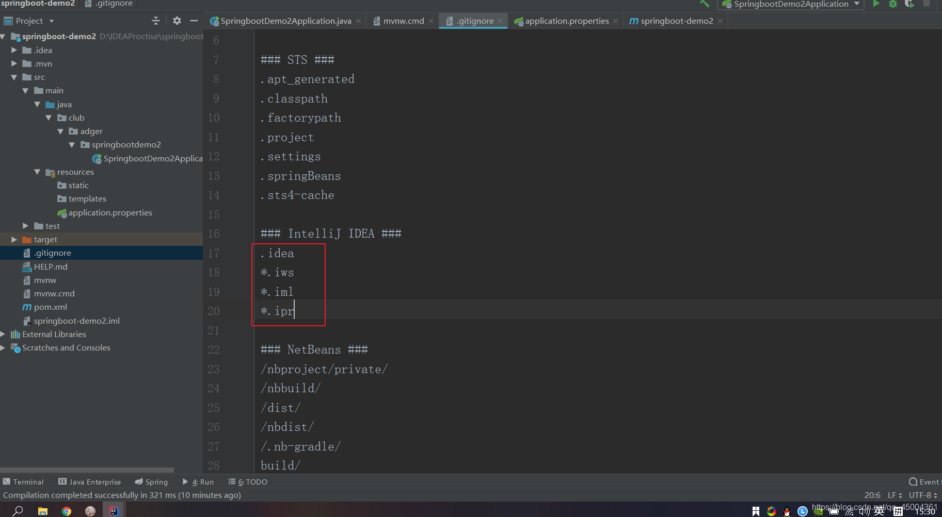
Task: Open the Event Log
Action: [924, 482]
